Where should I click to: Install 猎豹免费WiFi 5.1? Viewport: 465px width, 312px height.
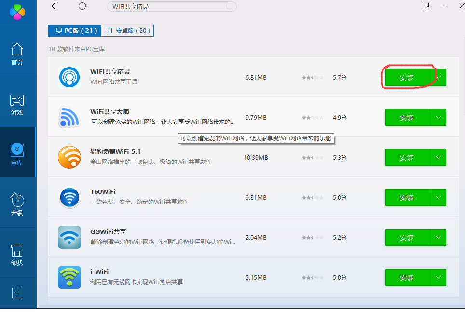[408, 158]
